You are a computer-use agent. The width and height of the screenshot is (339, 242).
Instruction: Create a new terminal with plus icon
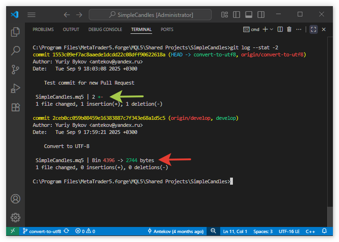[265, 30]
